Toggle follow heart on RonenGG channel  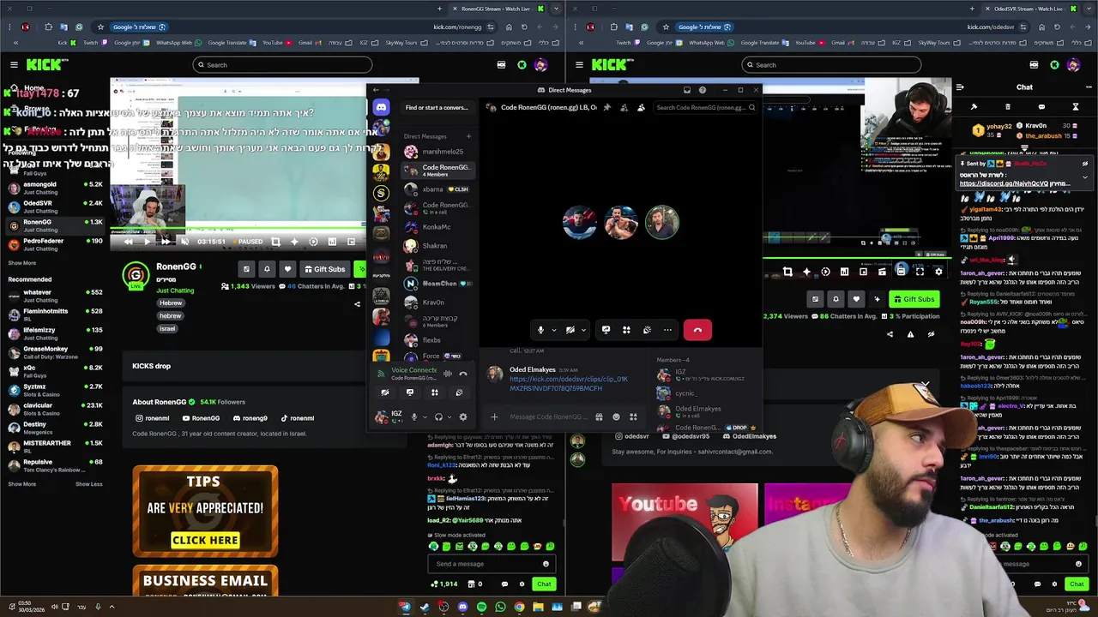[x=287, y=269]
